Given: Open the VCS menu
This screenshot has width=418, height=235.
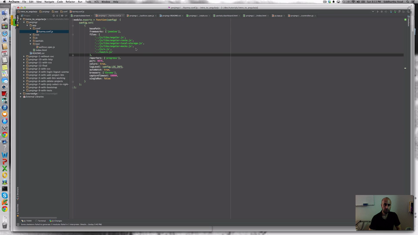Looking at the screenshot, I should pos(96,2).
